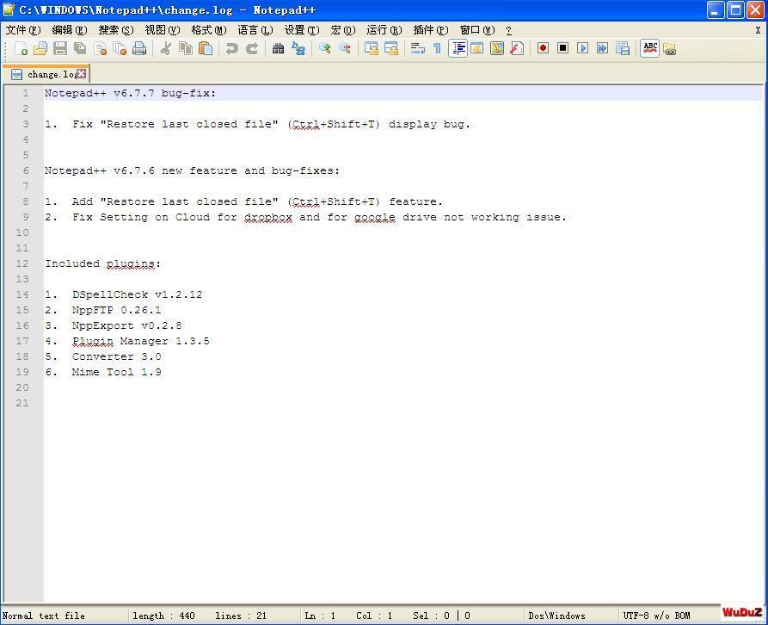Click the Save All toolbar icon
This screenshot has width=768, height=625.
[x=80, y=48]
